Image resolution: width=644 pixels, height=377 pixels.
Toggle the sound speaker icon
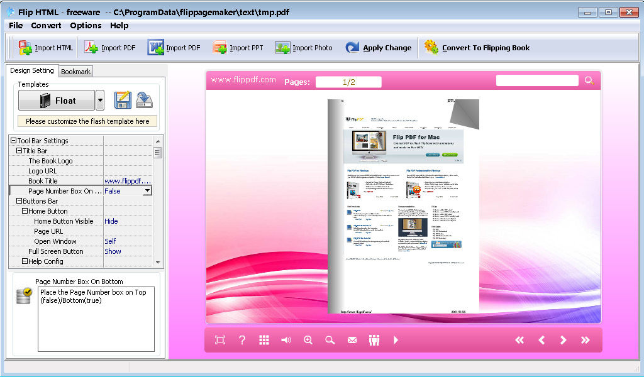[x=286, y=340]
